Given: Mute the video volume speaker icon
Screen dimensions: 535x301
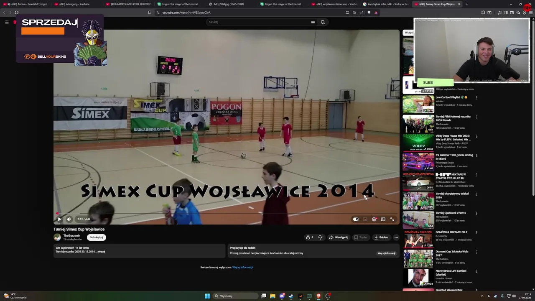Looking at the screenshot, I should tap(69, 219).
